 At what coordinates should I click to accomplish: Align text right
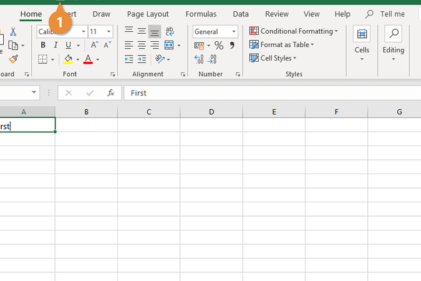point(155,45)
